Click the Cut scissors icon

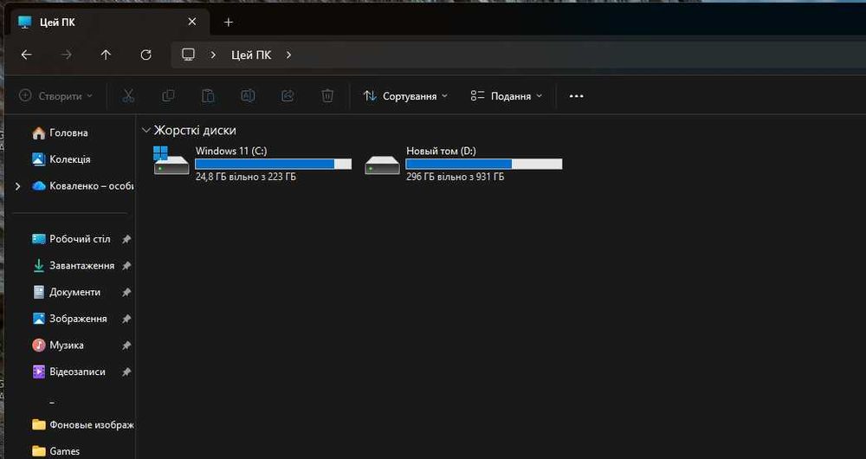pos(128,96)
